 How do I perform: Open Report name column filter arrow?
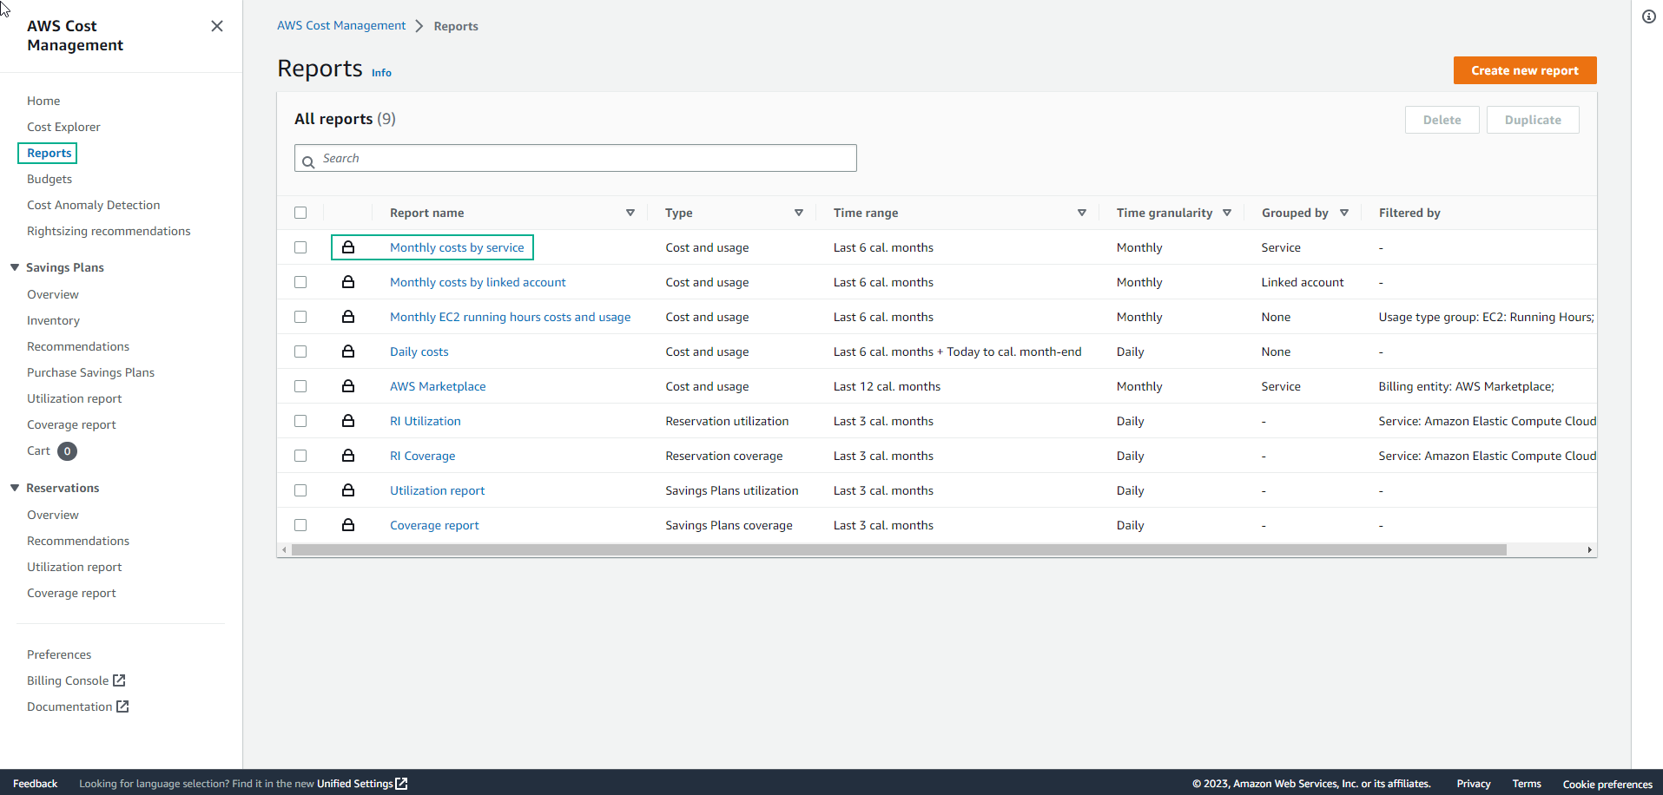click(x=630, y=213)
